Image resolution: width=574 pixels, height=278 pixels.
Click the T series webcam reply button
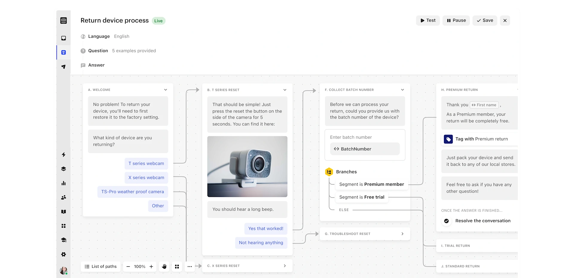146,163
